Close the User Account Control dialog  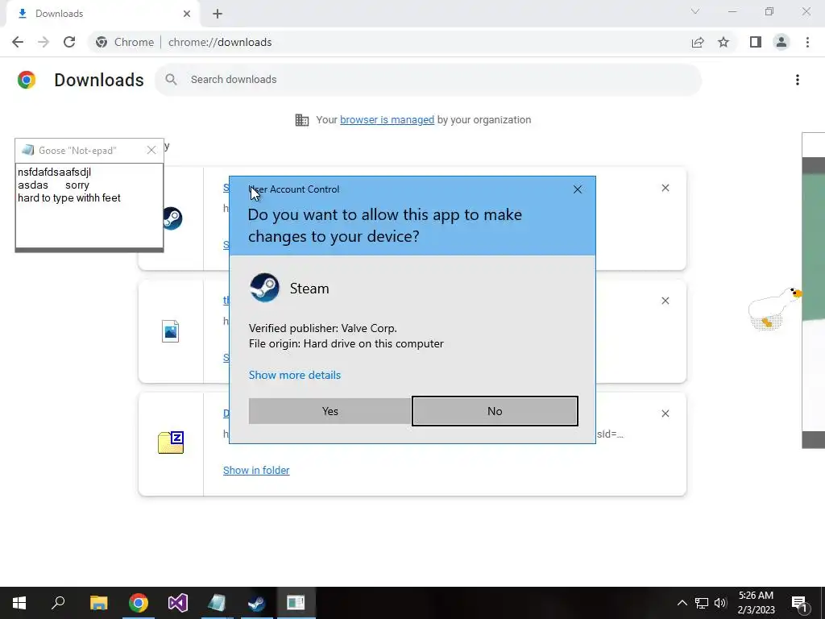577,189
